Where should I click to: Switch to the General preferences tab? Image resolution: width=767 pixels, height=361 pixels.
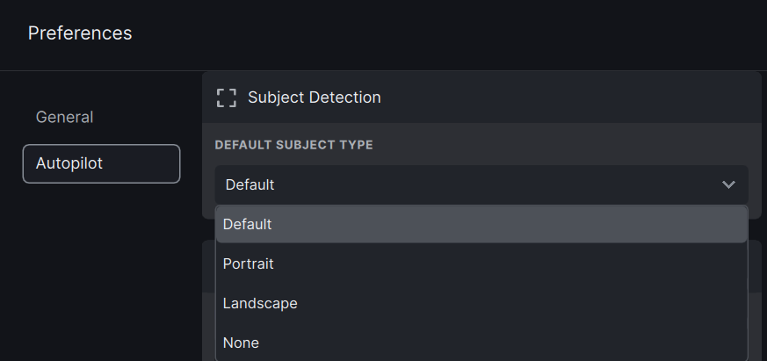pos(64,117)
